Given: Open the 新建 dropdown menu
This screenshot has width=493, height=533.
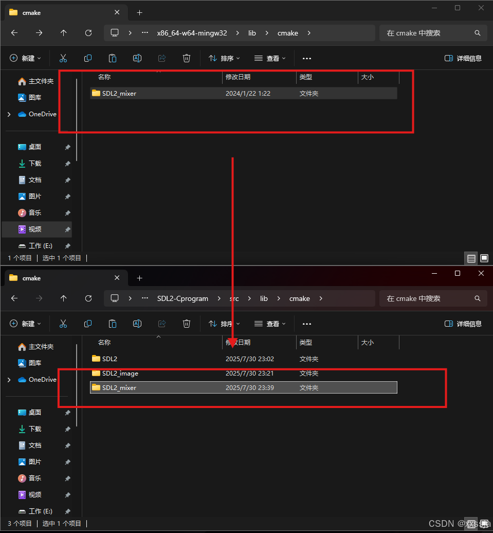Looking at the screenshot, I should 25,58.
